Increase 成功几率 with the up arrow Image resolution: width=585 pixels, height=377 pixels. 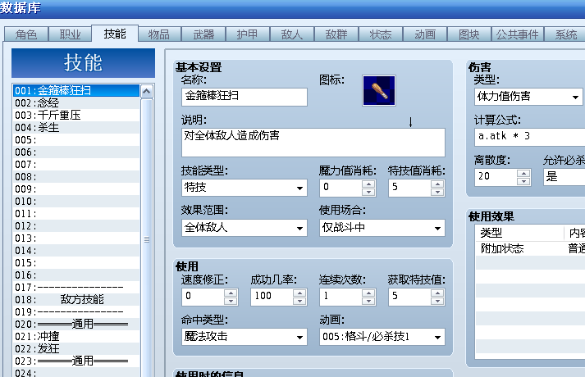(x=299, y=293)
